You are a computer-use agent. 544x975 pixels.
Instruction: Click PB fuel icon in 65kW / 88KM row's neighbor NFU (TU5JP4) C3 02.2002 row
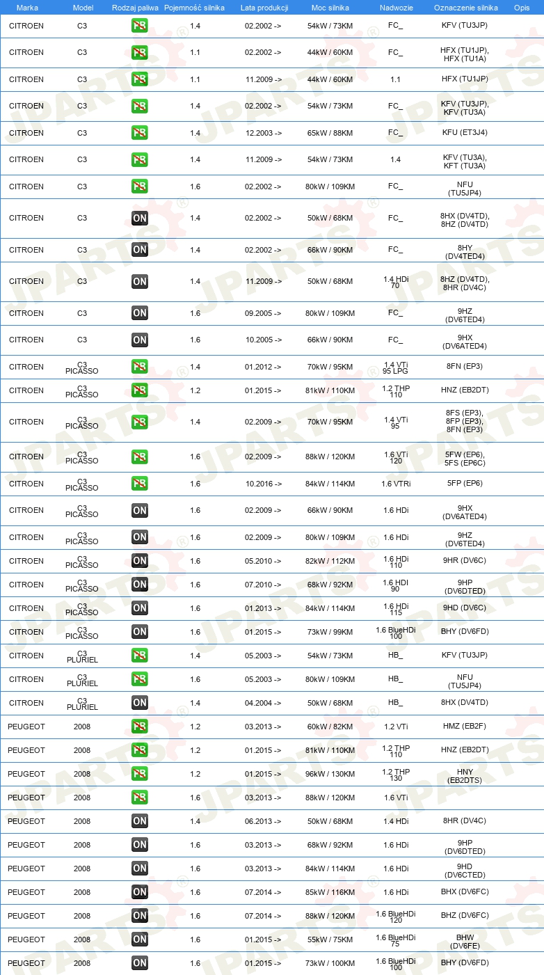pyautogui.click(x=140, y=187)
